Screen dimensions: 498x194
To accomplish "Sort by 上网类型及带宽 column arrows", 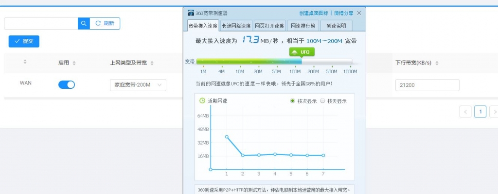I will click(x=152, y=63).
